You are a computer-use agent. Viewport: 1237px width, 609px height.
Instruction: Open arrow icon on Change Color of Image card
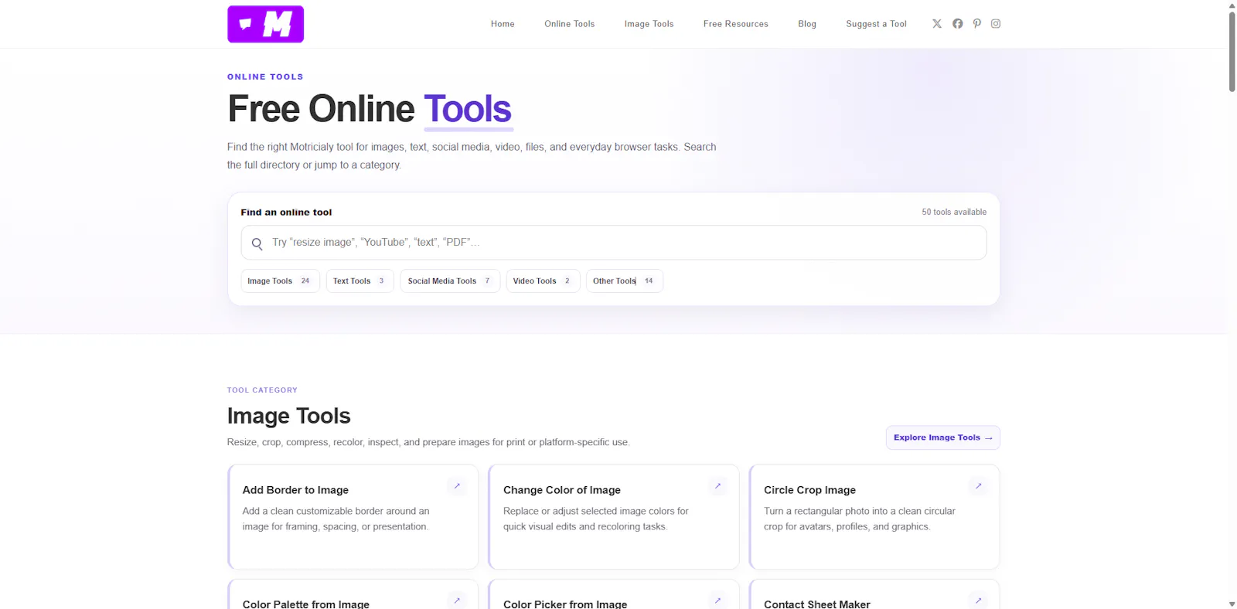[717, 486]
